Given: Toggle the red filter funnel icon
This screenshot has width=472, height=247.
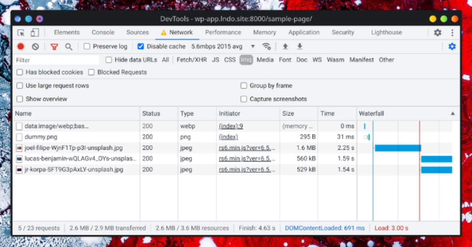Looking at the screenshot, I should coord(54,47).
